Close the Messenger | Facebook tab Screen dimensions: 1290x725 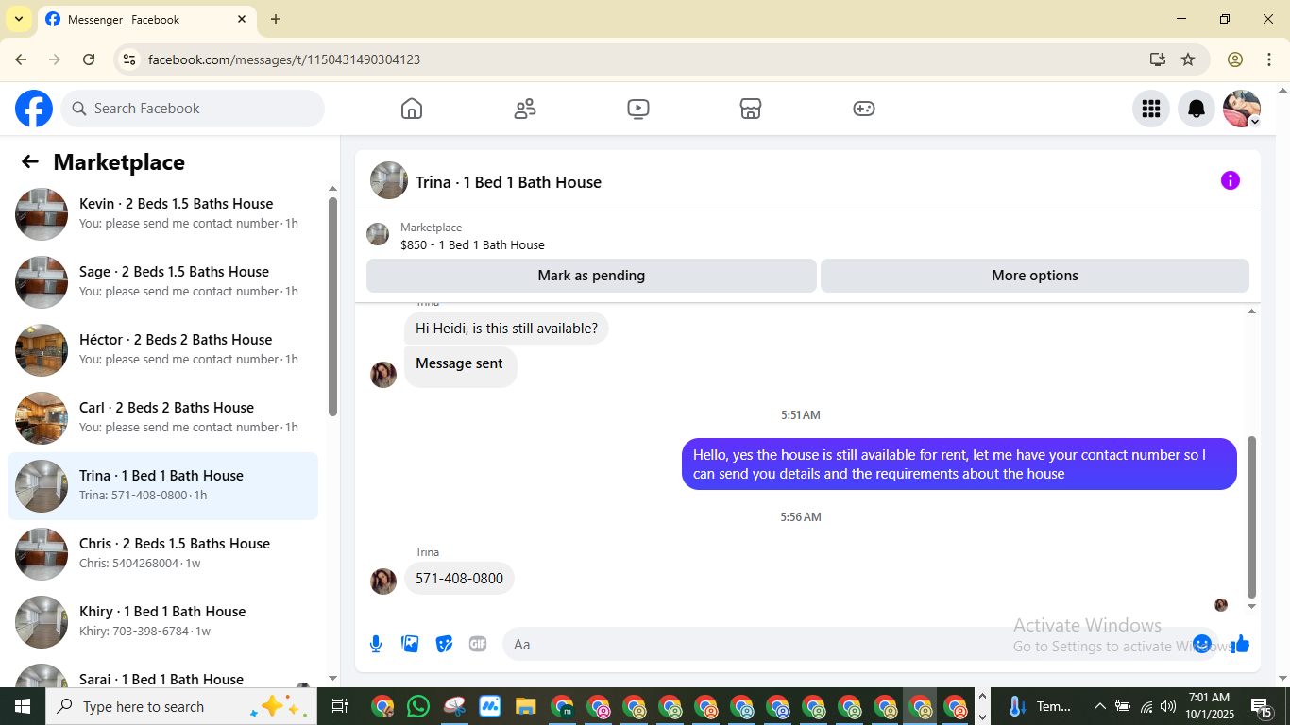pos(242,19)
